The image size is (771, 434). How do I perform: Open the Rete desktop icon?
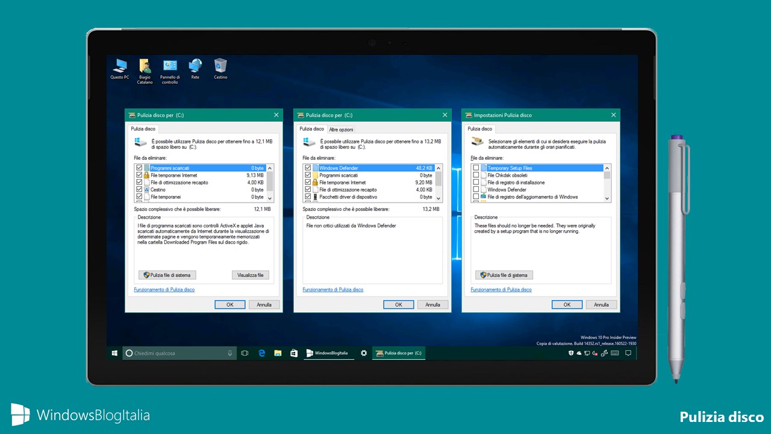195,69
